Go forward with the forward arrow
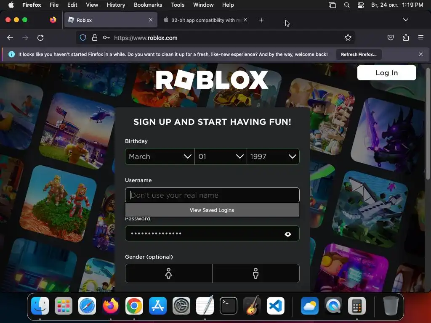This screenshot has width=431, height=323. pos(25,38)
